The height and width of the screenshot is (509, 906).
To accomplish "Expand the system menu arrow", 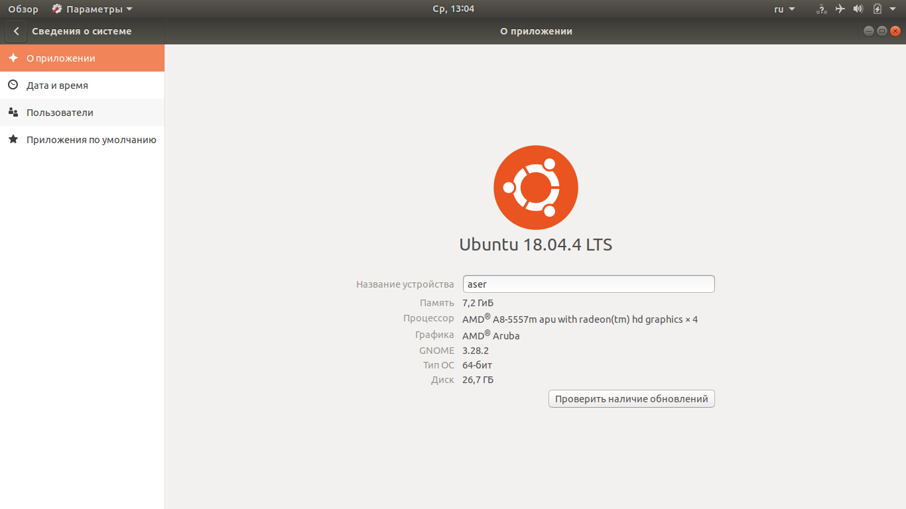I will (894, 9).
